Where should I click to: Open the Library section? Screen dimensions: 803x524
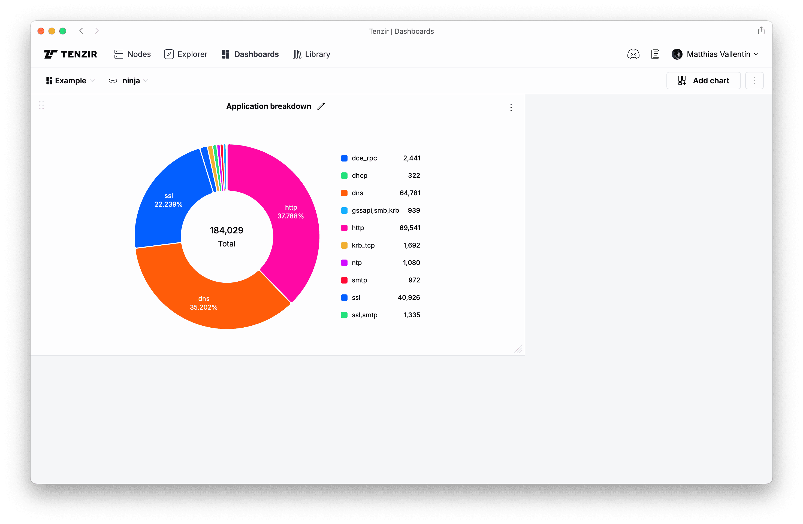click(x=311, y=54)
